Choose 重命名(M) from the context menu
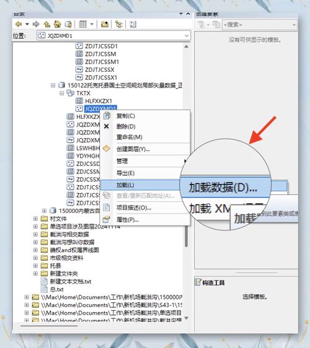The image size is (310, 348). [145, 137]
